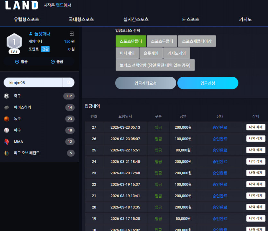The width and height of the screenshot is (268, 231).
Task: Switch to the 카지노 menu
Action: 245,19
